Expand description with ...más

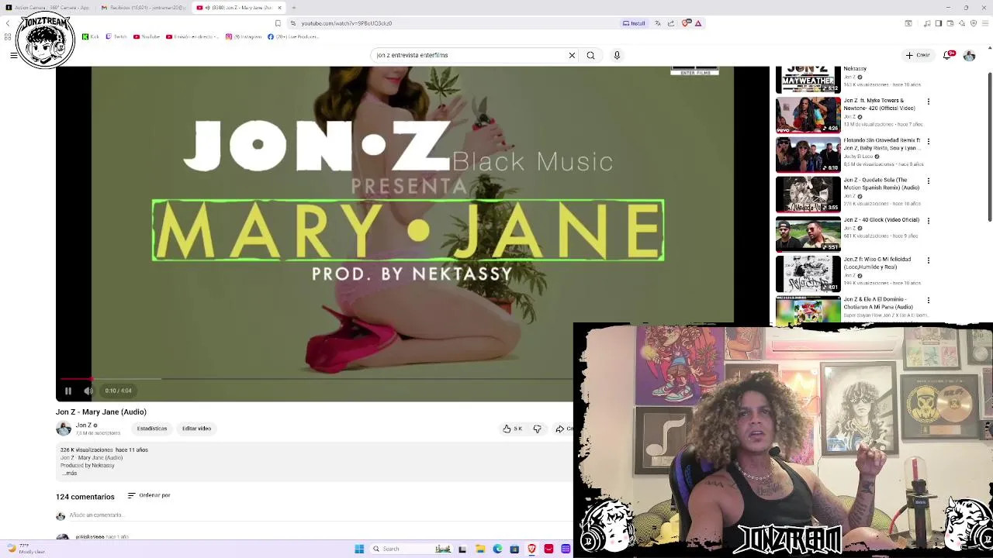(70, 473)
